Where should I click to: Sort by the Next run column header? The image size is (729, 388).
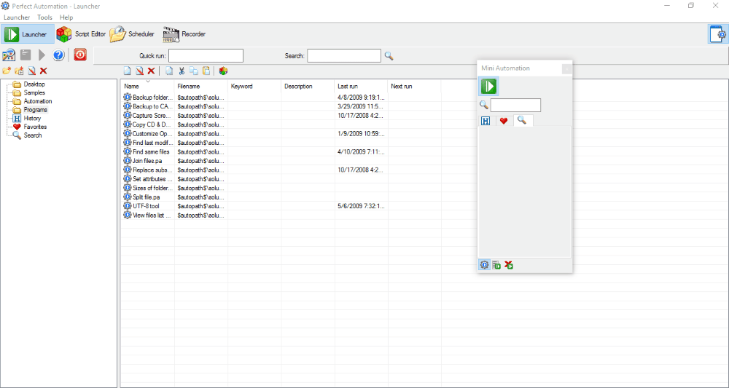click(414, 87)
